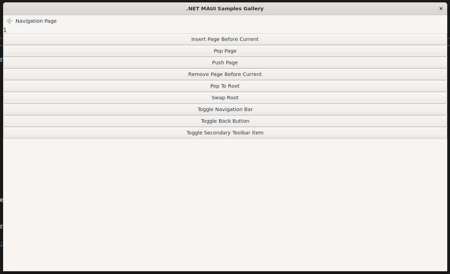
Task: Click the dark strip beneath the window
Action: click(x=225, y=273)
